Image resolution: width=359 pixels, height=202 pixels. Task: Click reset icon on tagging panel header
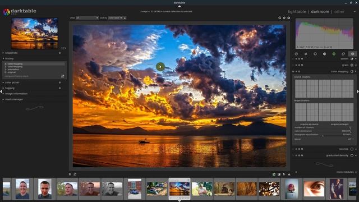[60, 88]
